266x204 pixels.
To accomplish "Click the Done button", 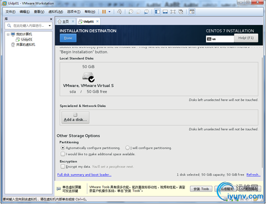I will (x=68, y=38).
